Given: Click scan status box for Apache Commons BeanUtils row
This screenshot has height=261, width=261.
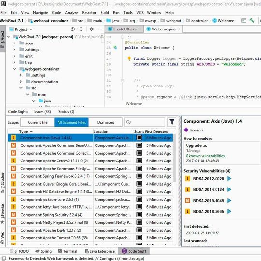Looking at the screenshot, I should 139,145.
